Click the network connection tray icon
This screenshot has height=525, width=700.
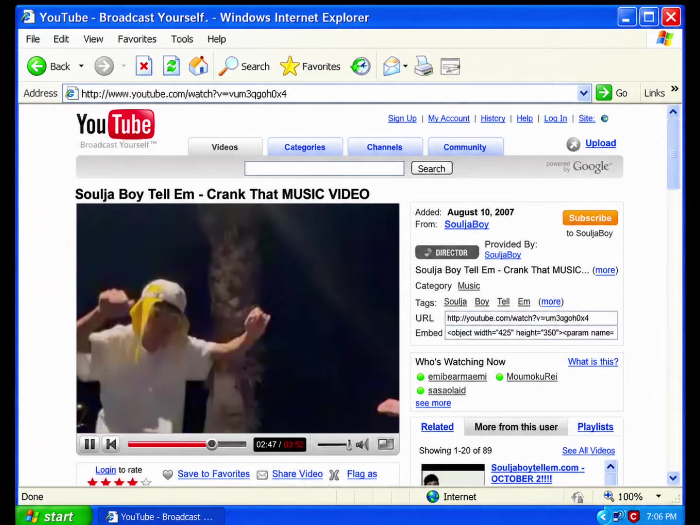pyautogui.click(x=619, y=516)
